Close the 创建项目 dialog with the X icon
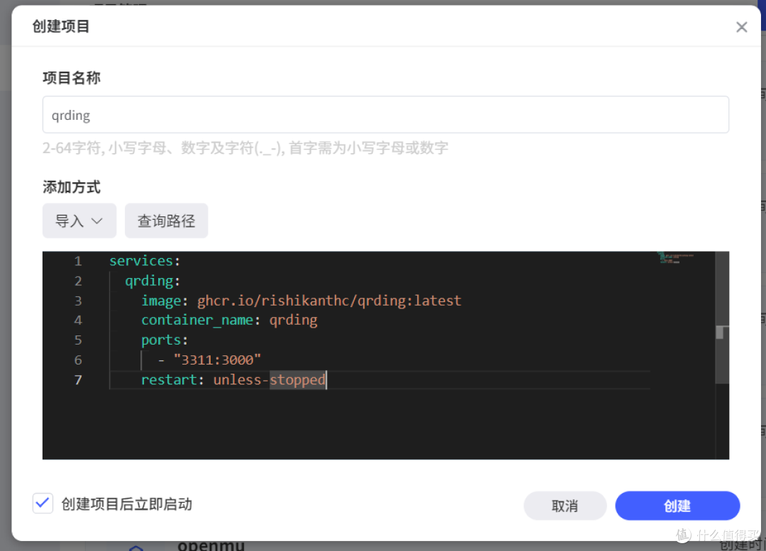 coord(741,27)
